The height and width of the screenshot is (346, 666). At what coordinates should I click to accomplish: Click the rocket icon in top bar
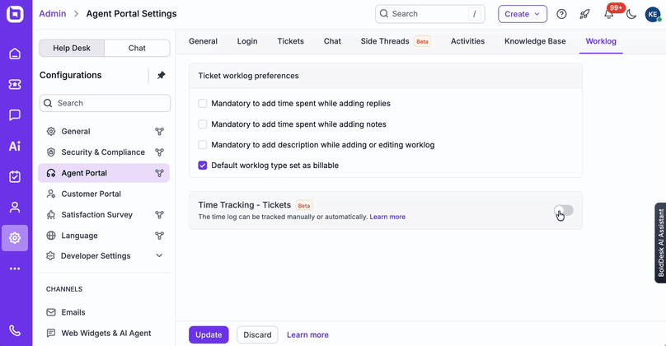584,14
